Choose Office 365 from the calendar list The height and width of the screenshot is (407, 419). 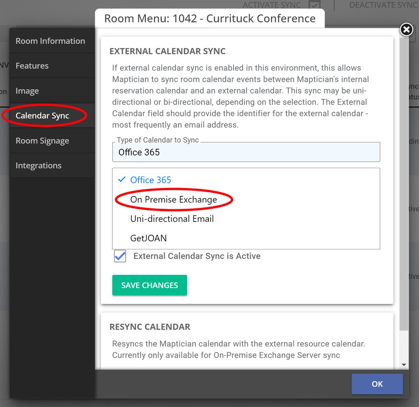point(150,180)
